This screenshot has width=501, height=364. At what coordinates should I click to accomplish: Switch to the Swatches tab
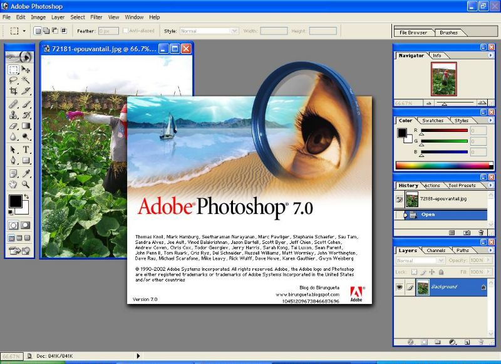(x=433, y=121)
